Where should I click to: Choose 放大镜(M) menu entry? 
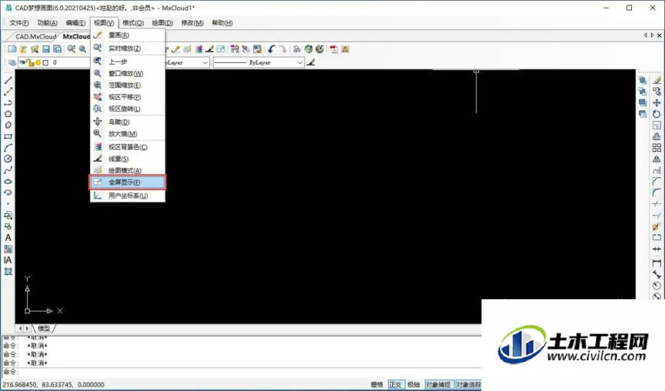tap(127, 134)
